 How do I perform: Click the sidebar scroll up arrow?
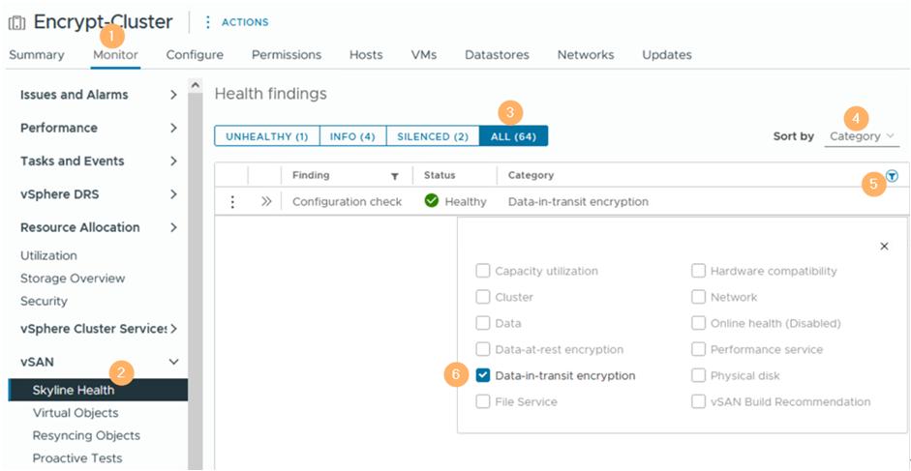196,85
